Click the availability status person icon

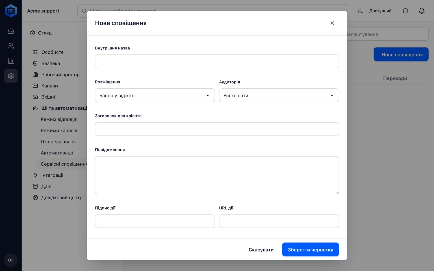[x=360, y=11]
